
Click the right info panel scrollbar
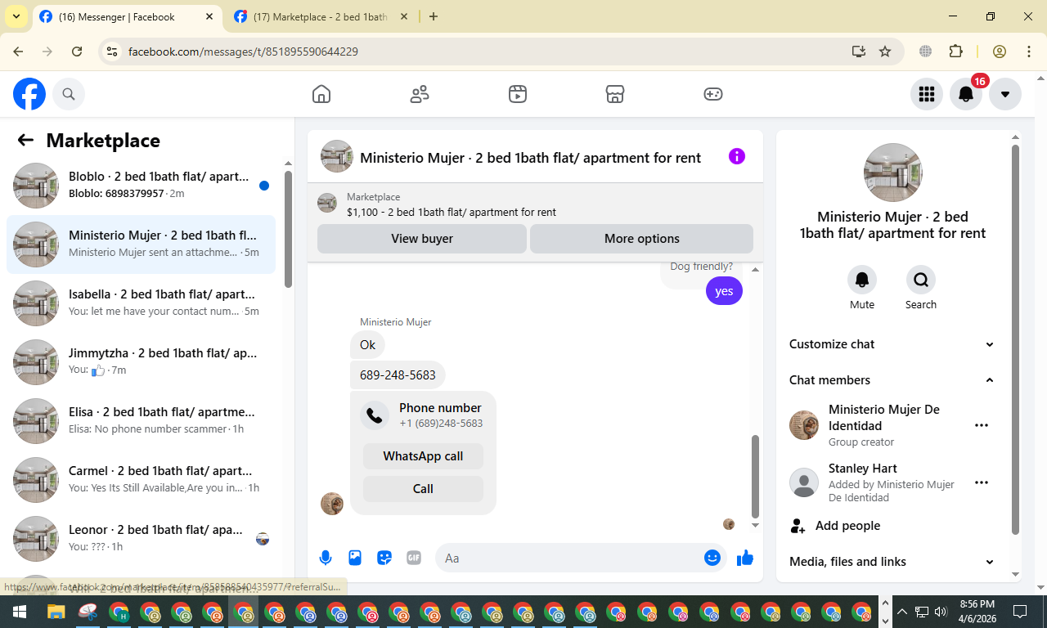1015,339
